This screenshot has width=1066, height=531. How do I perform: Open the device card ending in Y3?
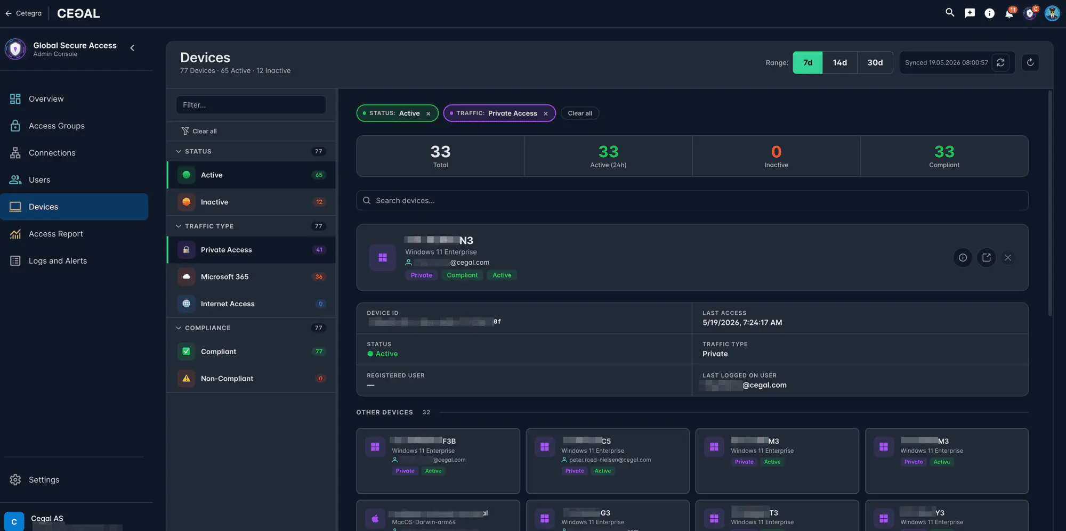coord(947,516)
